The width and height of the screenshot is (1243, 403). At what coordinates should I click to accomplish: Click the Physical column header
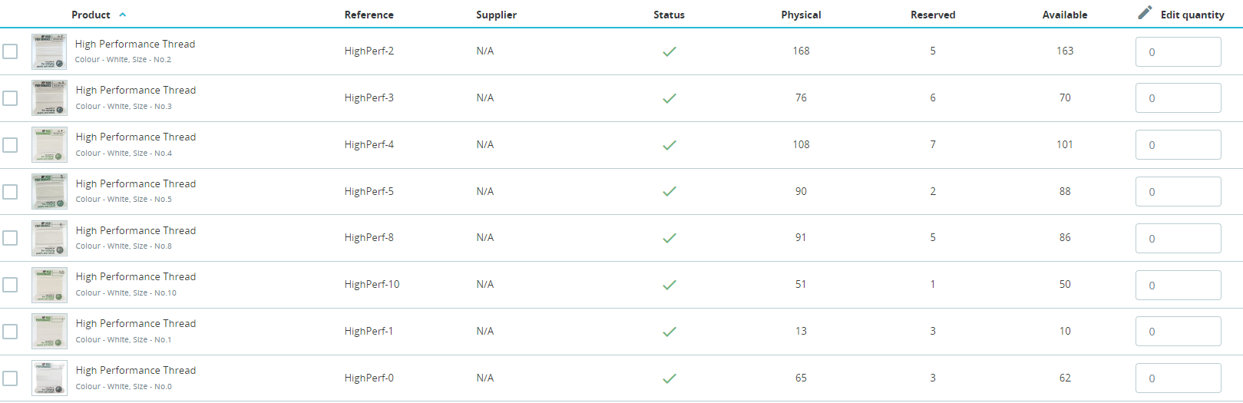[801, 15]
